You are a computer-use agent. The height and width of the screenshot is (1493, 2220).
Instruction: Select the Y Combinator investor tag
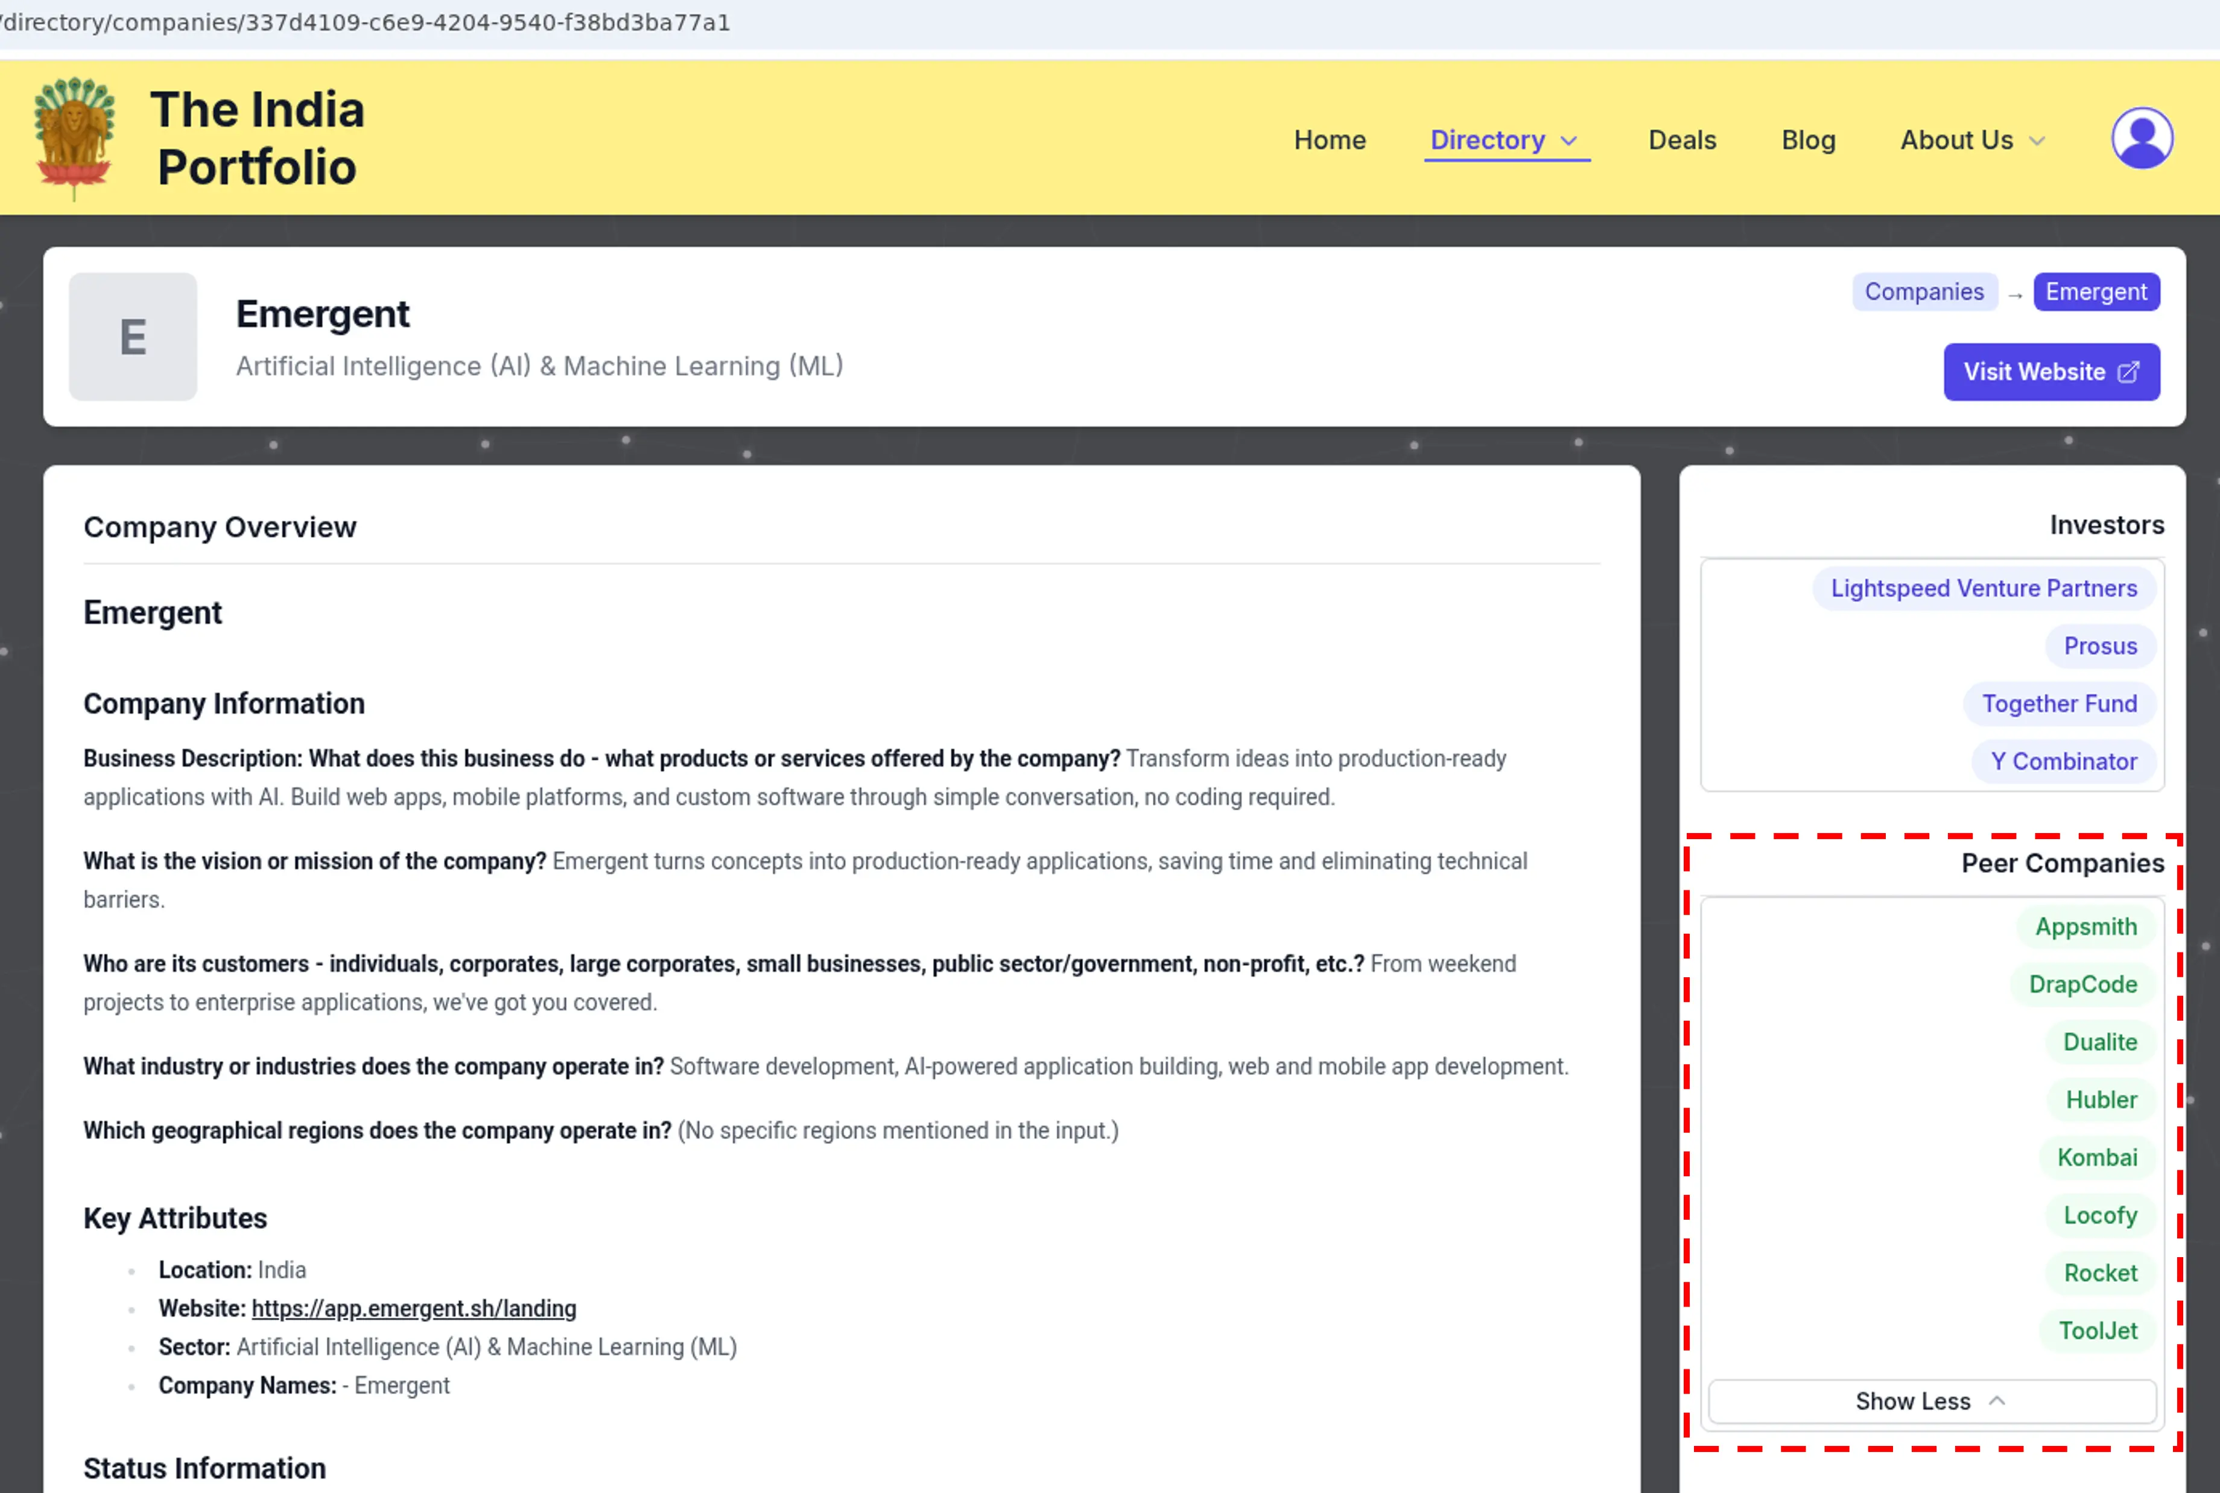coord(2063,761)
